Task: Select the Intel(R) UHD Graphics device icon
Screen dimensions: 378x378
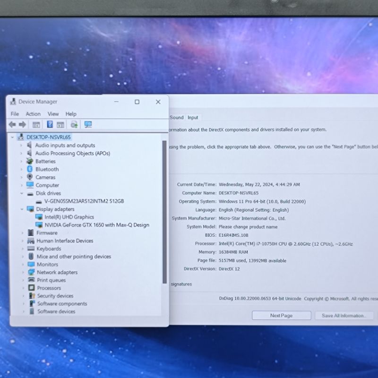Action: click(x=39, y=217)
